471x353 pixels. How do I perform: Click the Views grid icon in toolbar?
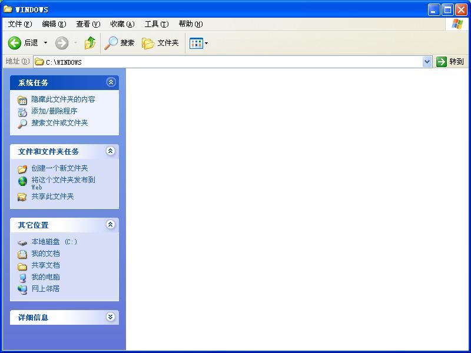[x=196, y=43]
